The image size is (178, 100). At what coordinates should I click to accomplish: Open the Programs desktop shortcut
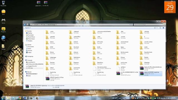[3, 30]
